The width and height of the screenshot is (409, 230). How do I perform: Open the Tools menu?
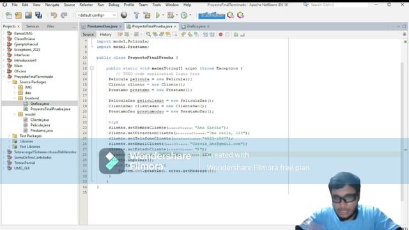coord(157,4)
